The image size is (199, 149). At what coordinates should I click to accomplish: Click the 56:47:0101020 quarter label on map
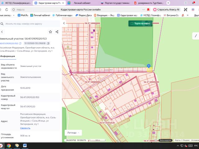107,123
